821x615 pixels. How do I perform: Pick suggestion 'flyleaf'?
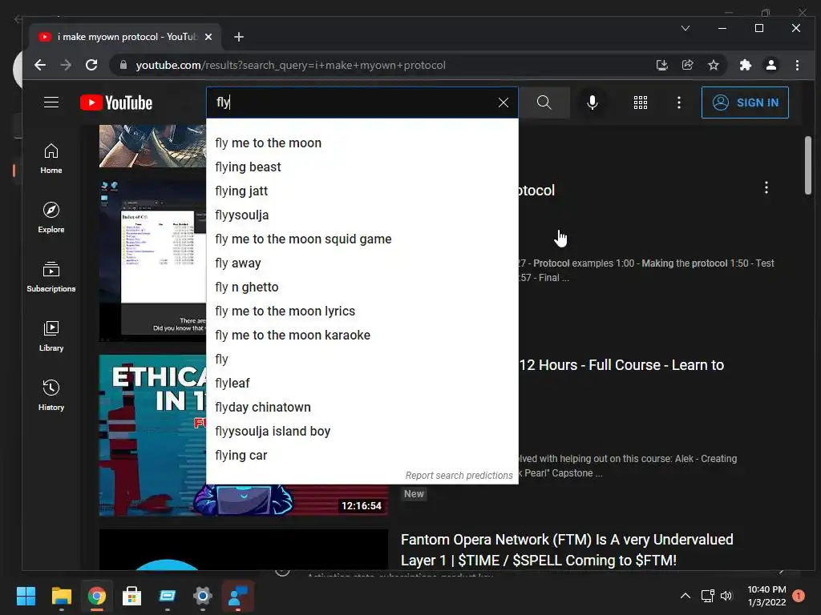tap(362, 384)
